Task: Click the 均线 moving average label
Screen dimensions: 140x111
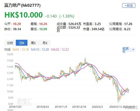Action: pos(7,49)
